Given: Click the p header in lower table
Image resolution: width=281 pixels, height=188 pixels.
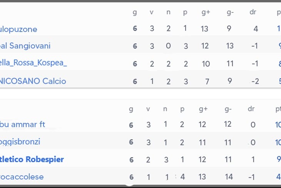Looking at the screenshot, I should coord(182,109).
